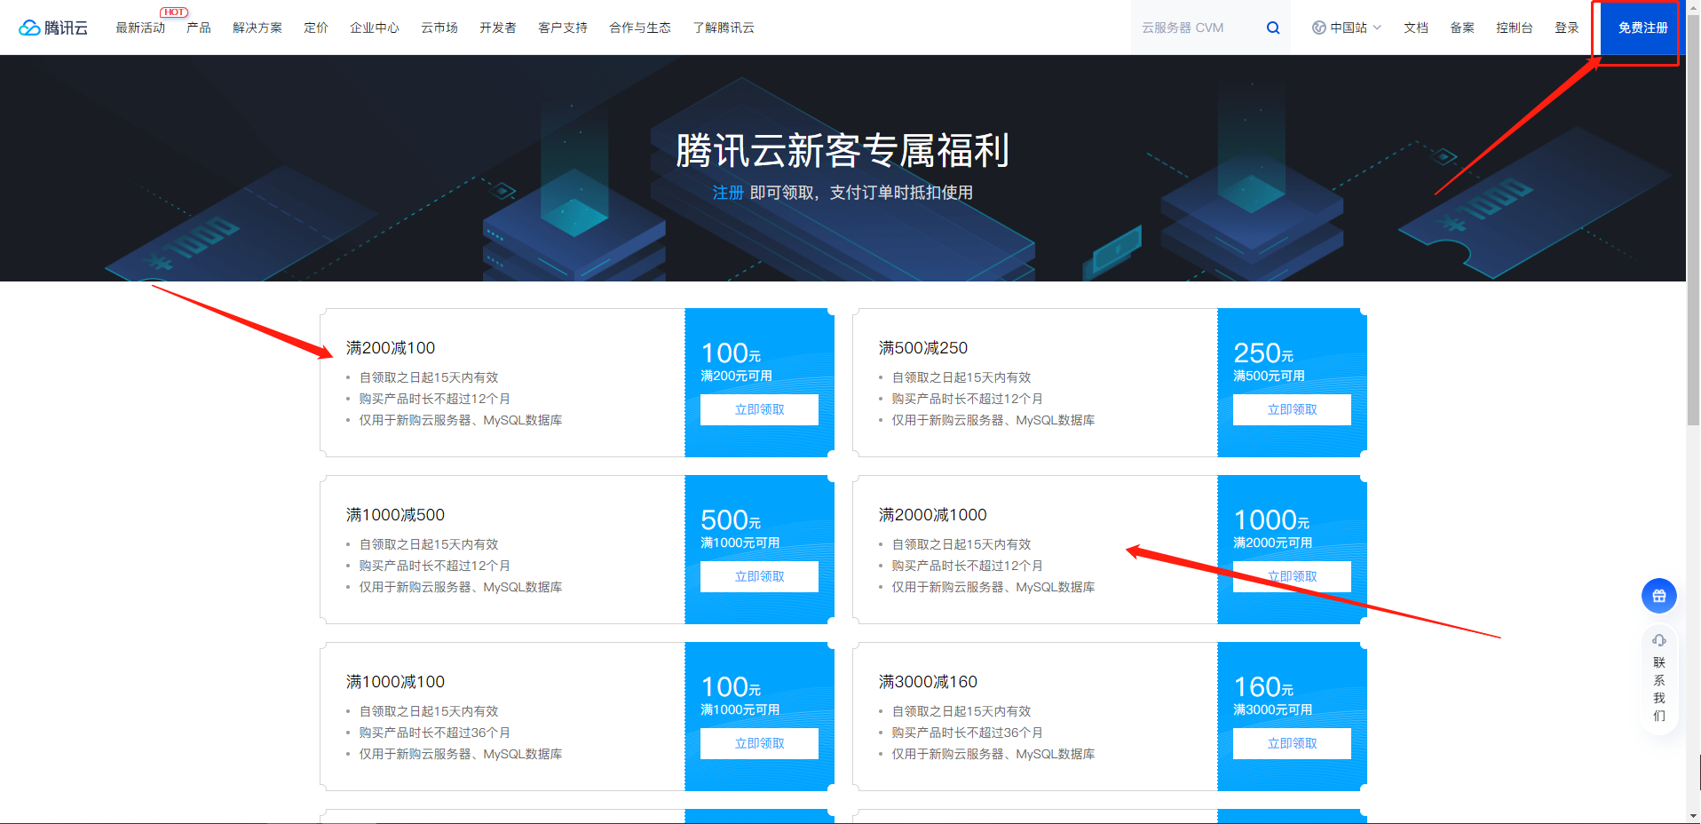Click the Tencent Cloud logo
Image resolution: width=1701 pixels, height=824 pixels.
click(x=53, y=28)
